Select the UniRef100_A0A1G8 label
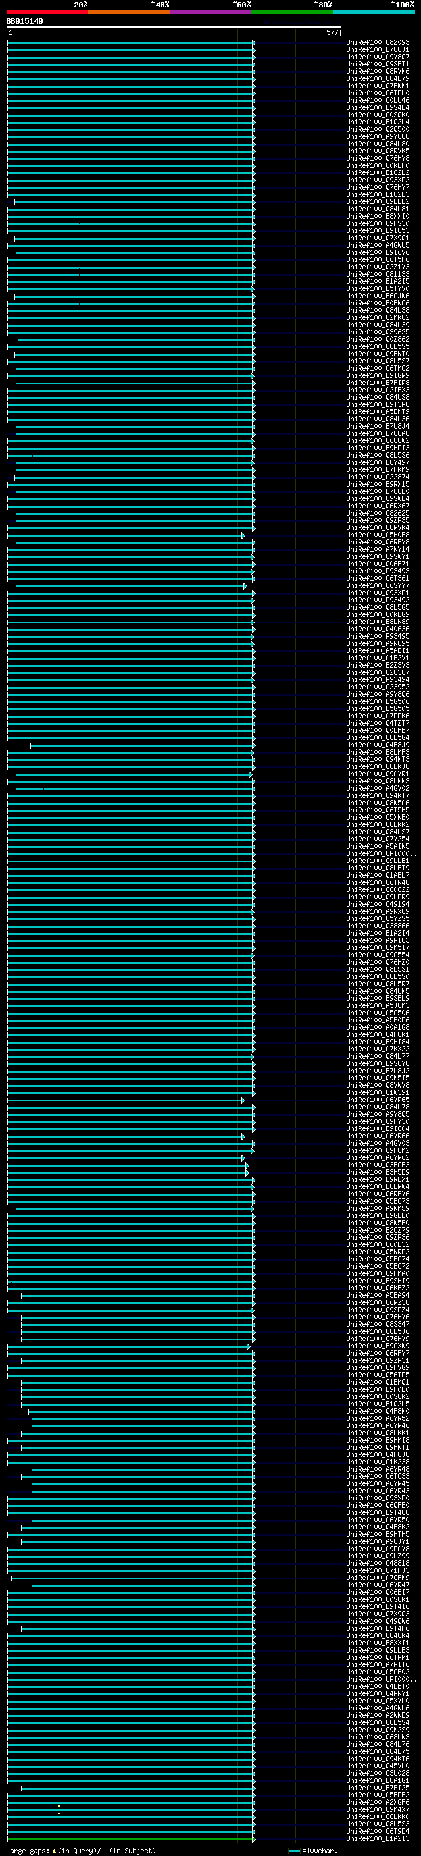This screenshot has width=421, height=1856. point(377,1026)
